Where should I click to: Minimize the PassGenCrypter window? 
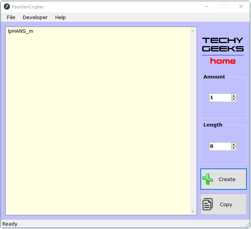coord(206,7)
